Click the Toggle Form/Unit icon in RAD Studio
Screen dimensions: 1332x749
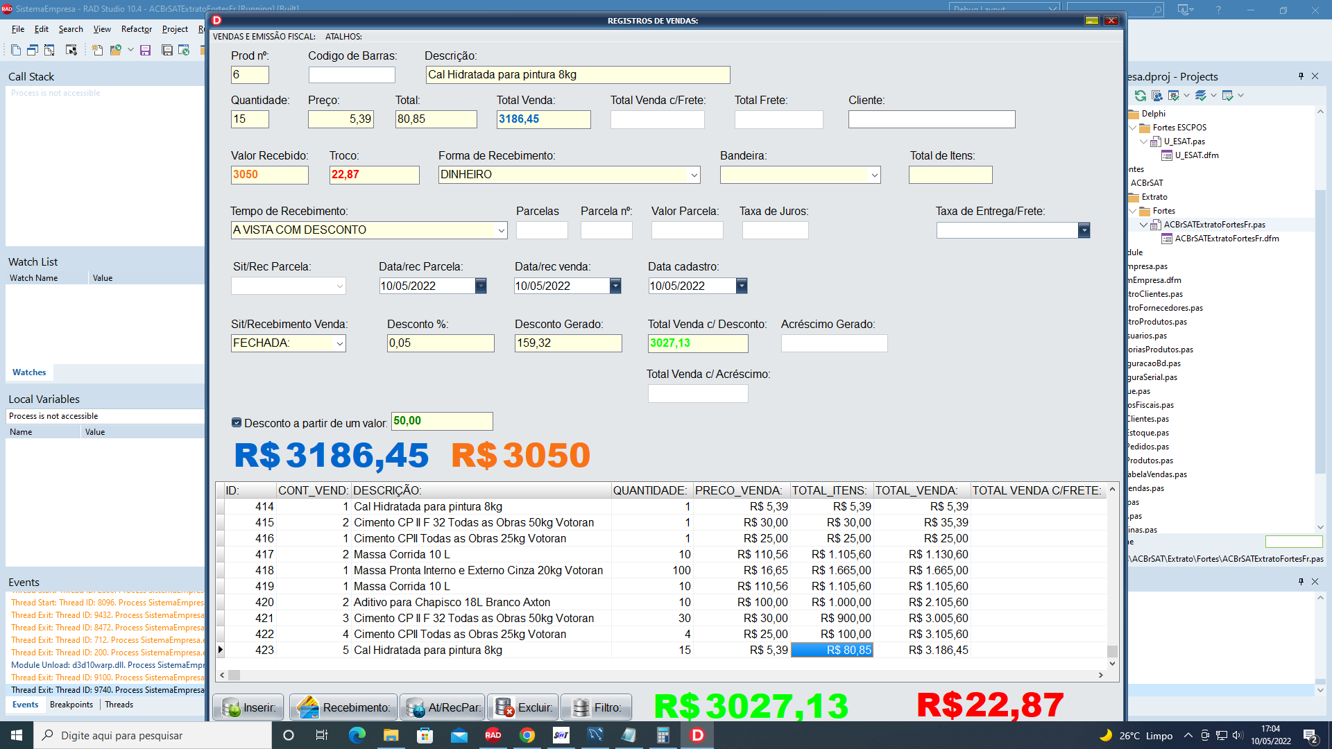pos(49,50)
